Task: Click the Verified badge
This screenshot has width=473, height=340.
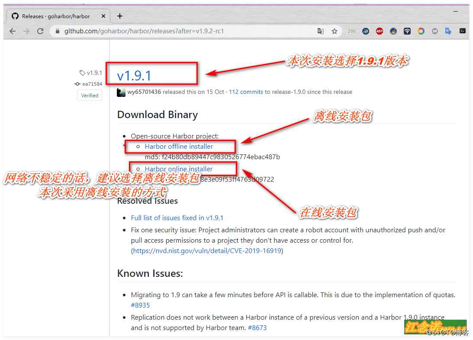Action: (89, 95)
